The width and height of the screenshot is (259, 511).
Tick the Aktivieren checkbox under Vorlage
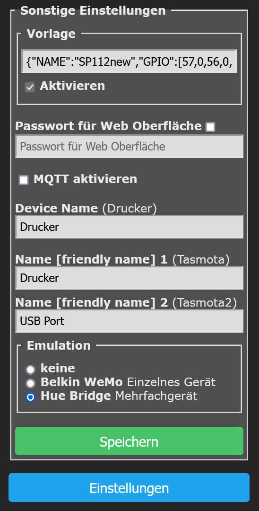(30, 88)
